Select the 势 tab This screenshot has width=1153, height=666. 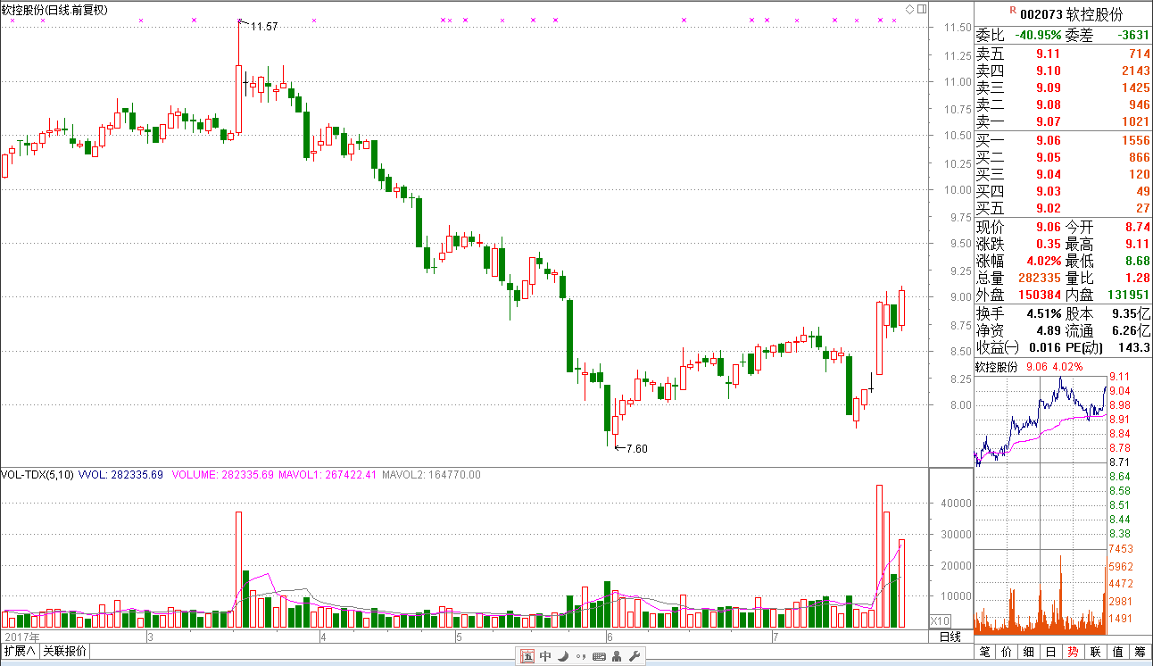click(1074, 652)
